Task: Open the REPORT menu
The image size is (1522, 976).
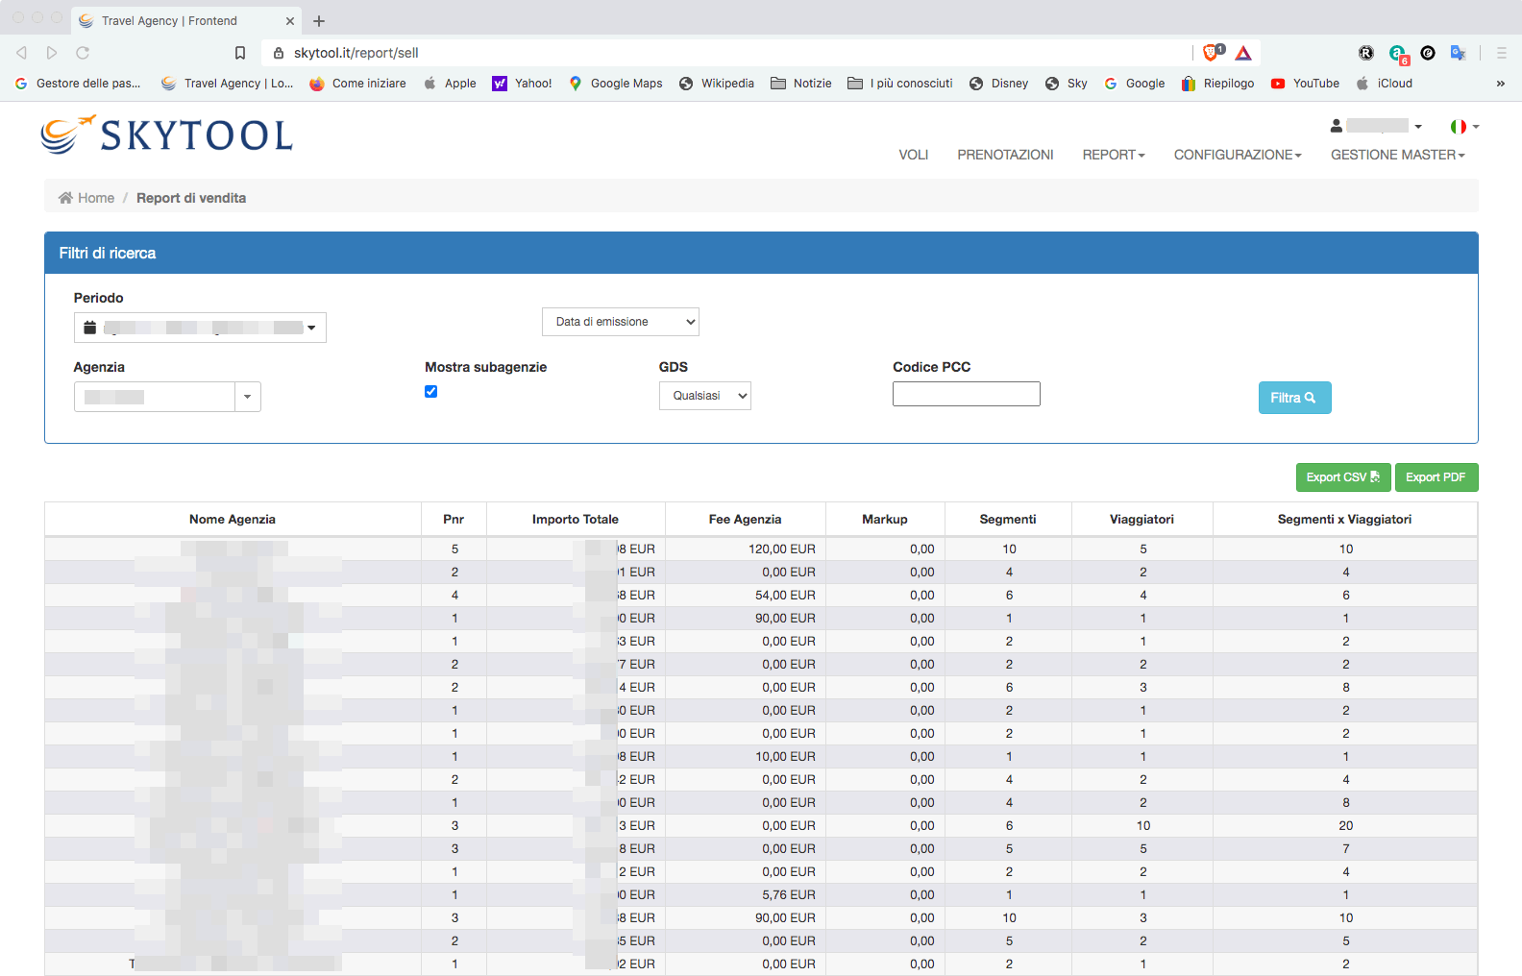Action: point(1113,155)
